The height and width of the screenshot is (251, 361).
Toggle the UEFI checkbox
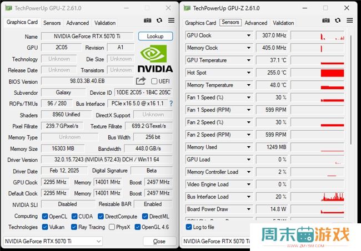coord(155,81)
